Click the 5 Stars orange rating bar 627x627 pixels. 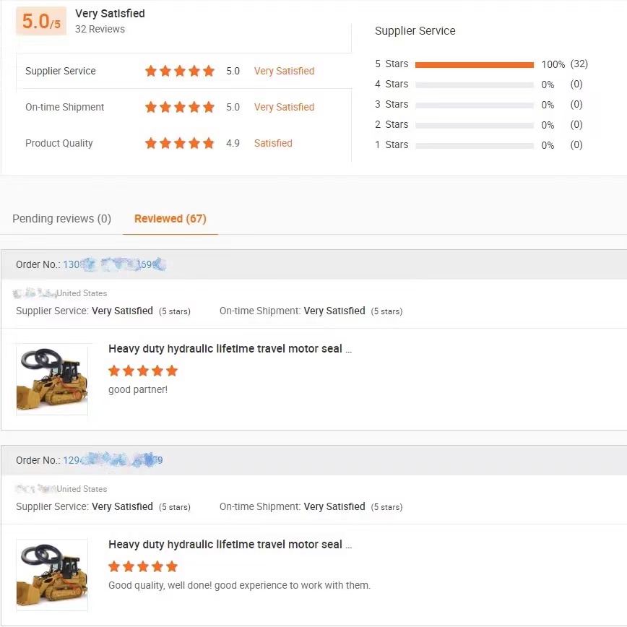click(x=475, y=64)
